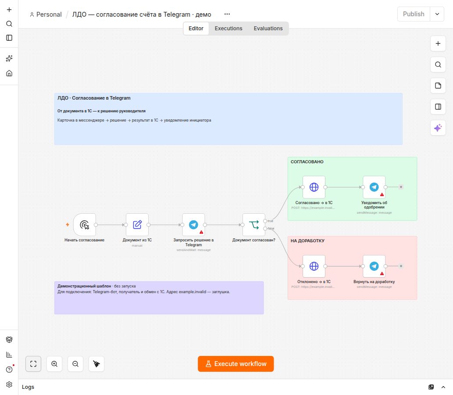
Task: Add a sticky note to the canvas
Action: 438,86
